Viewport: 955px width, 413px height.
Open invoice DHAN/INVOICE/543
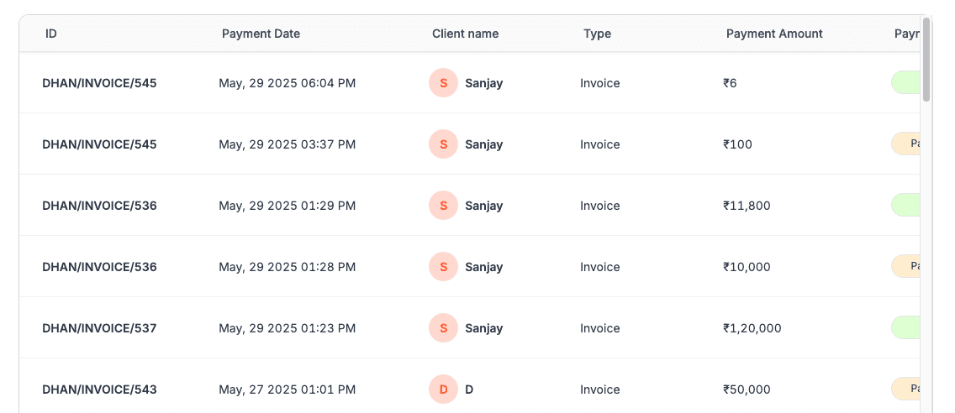99,389
